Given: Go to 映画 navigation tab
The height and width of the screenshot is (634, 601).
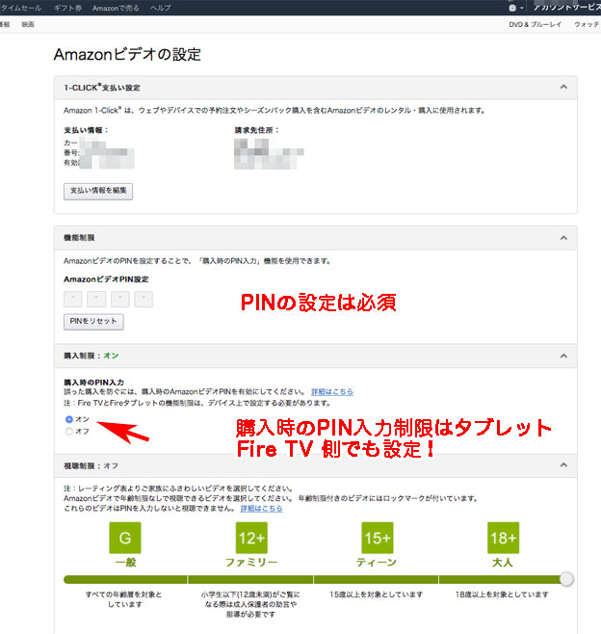Looking at the screenshot, I should [28, 24].
